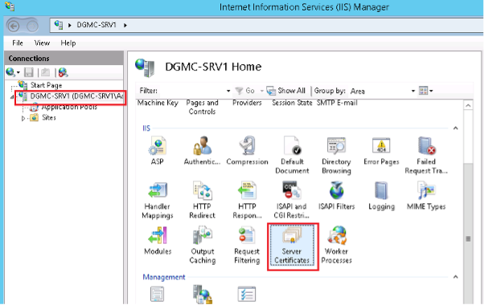This screenshot has width=484, height=305.
Task: Open the Modules feature
Action: click(x=158, y=241)
